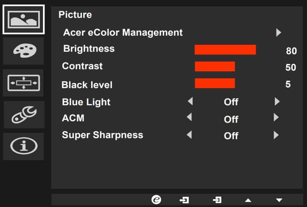Select the Black level menu item
Image resolution: width=307 pixels, height=207 pixels.
[x=87, y=85]
